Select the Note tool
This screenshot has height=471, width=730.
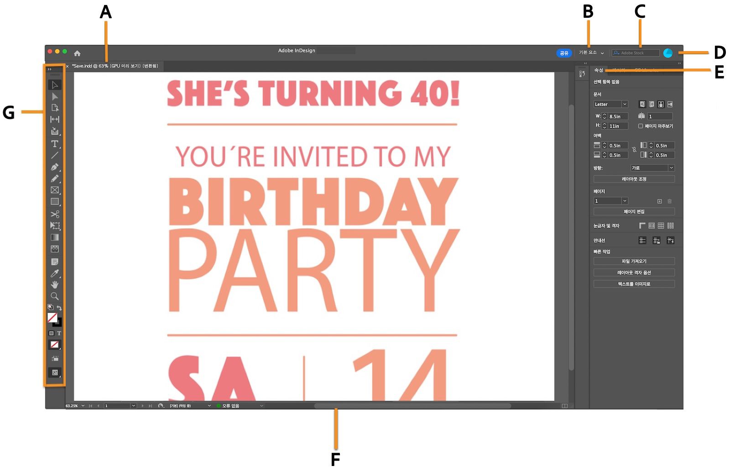click(x=55, y=262)
